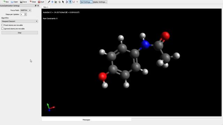
Task: Click the red hydroxyl oxygen atom on ring
Action: pyautogui.click(x=102, y=76)
